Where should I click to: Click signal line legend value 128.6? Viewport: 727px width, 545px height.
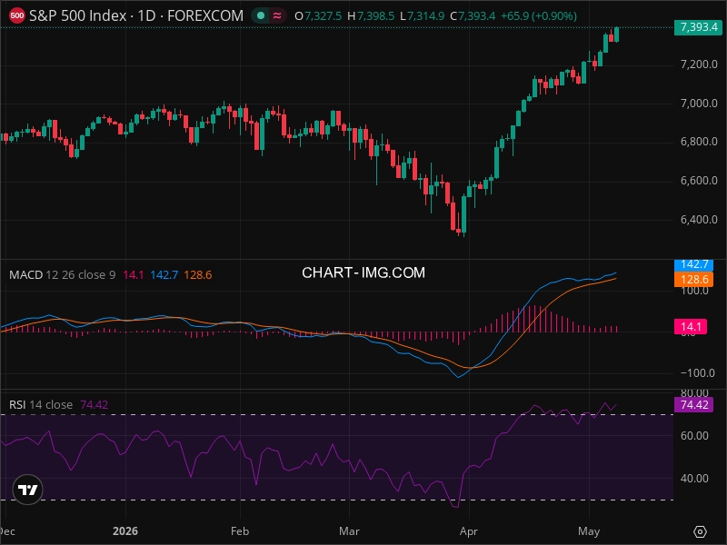click(x=198, y=275)
